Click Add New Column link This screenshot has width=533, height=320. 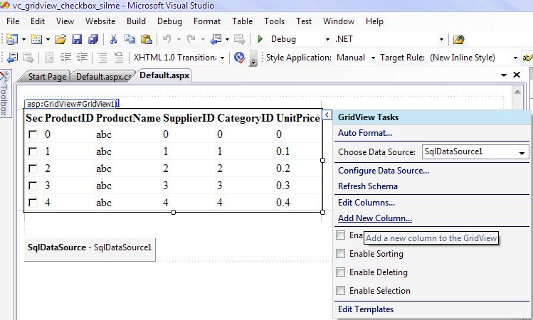(x=375, y=218)
